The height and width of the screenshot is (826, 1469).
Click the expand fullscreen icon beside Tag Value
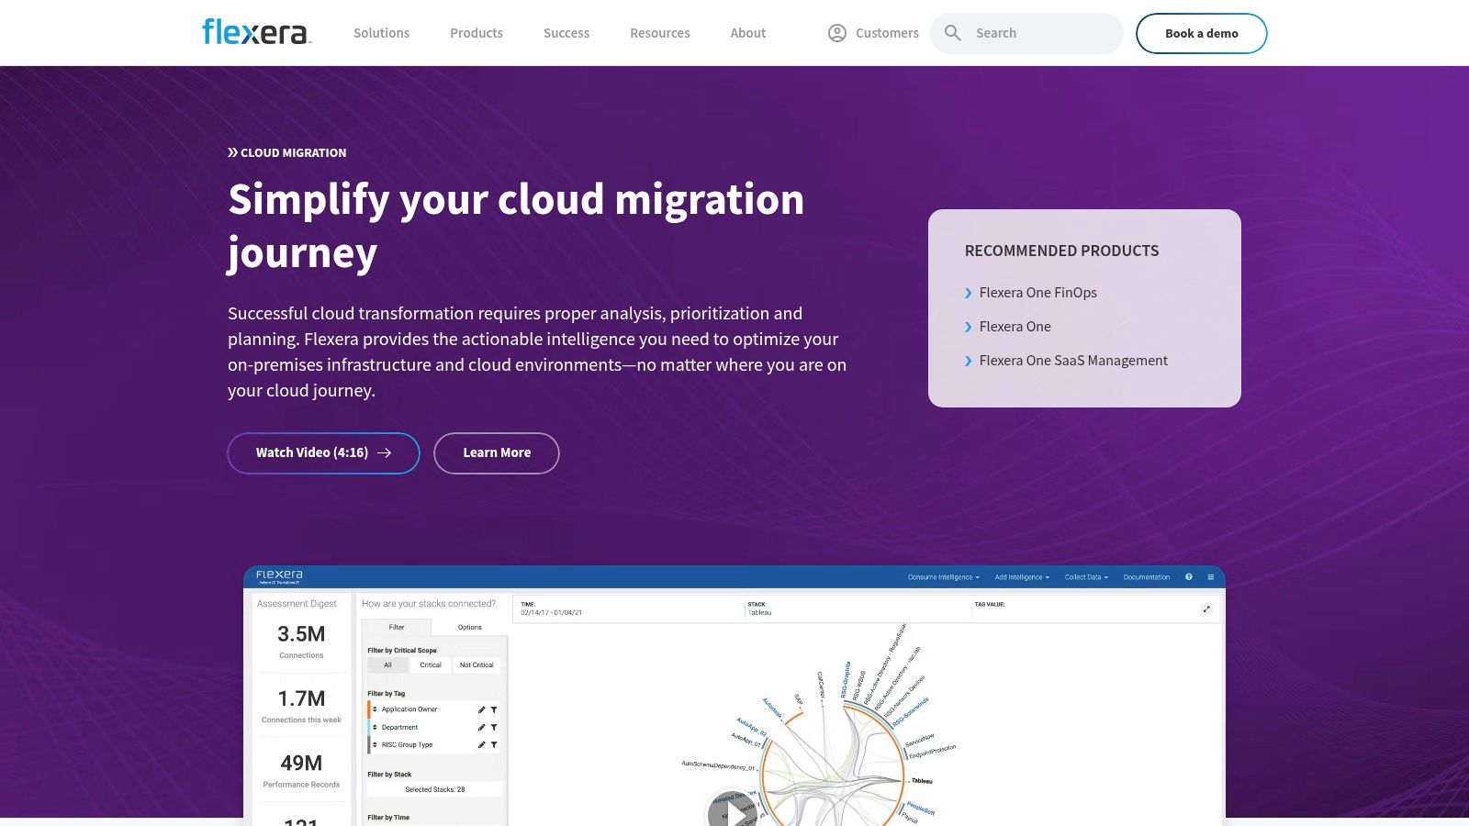pos(1206,609)
